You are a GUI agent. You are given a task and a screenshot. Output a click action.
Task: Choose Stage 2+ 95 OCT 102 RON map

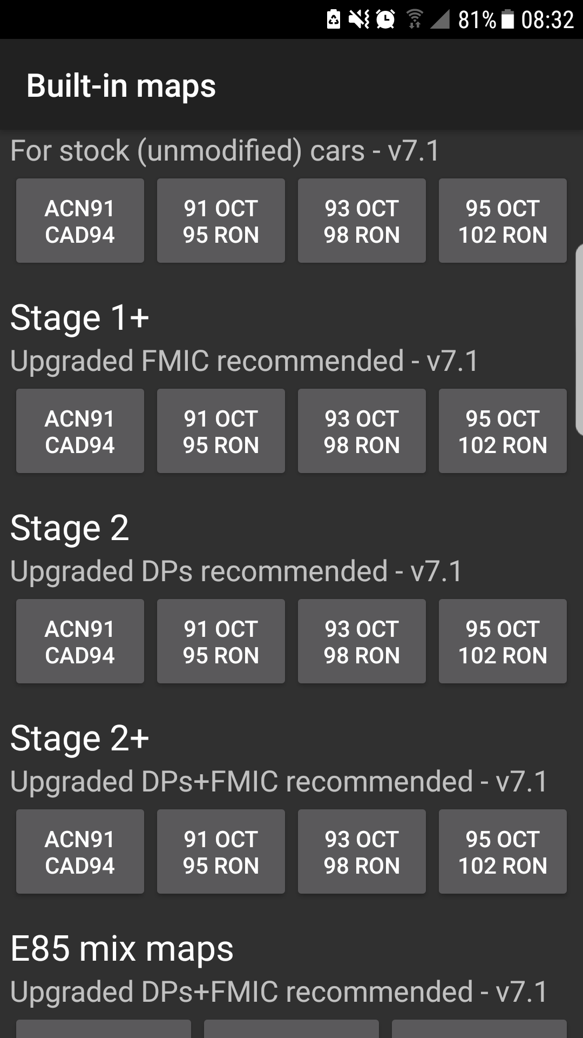tap(503, 852)
